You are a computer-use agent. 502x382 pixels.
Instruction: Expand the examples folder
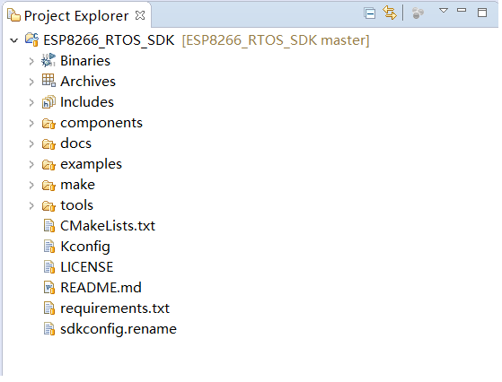tap(31, 165)
